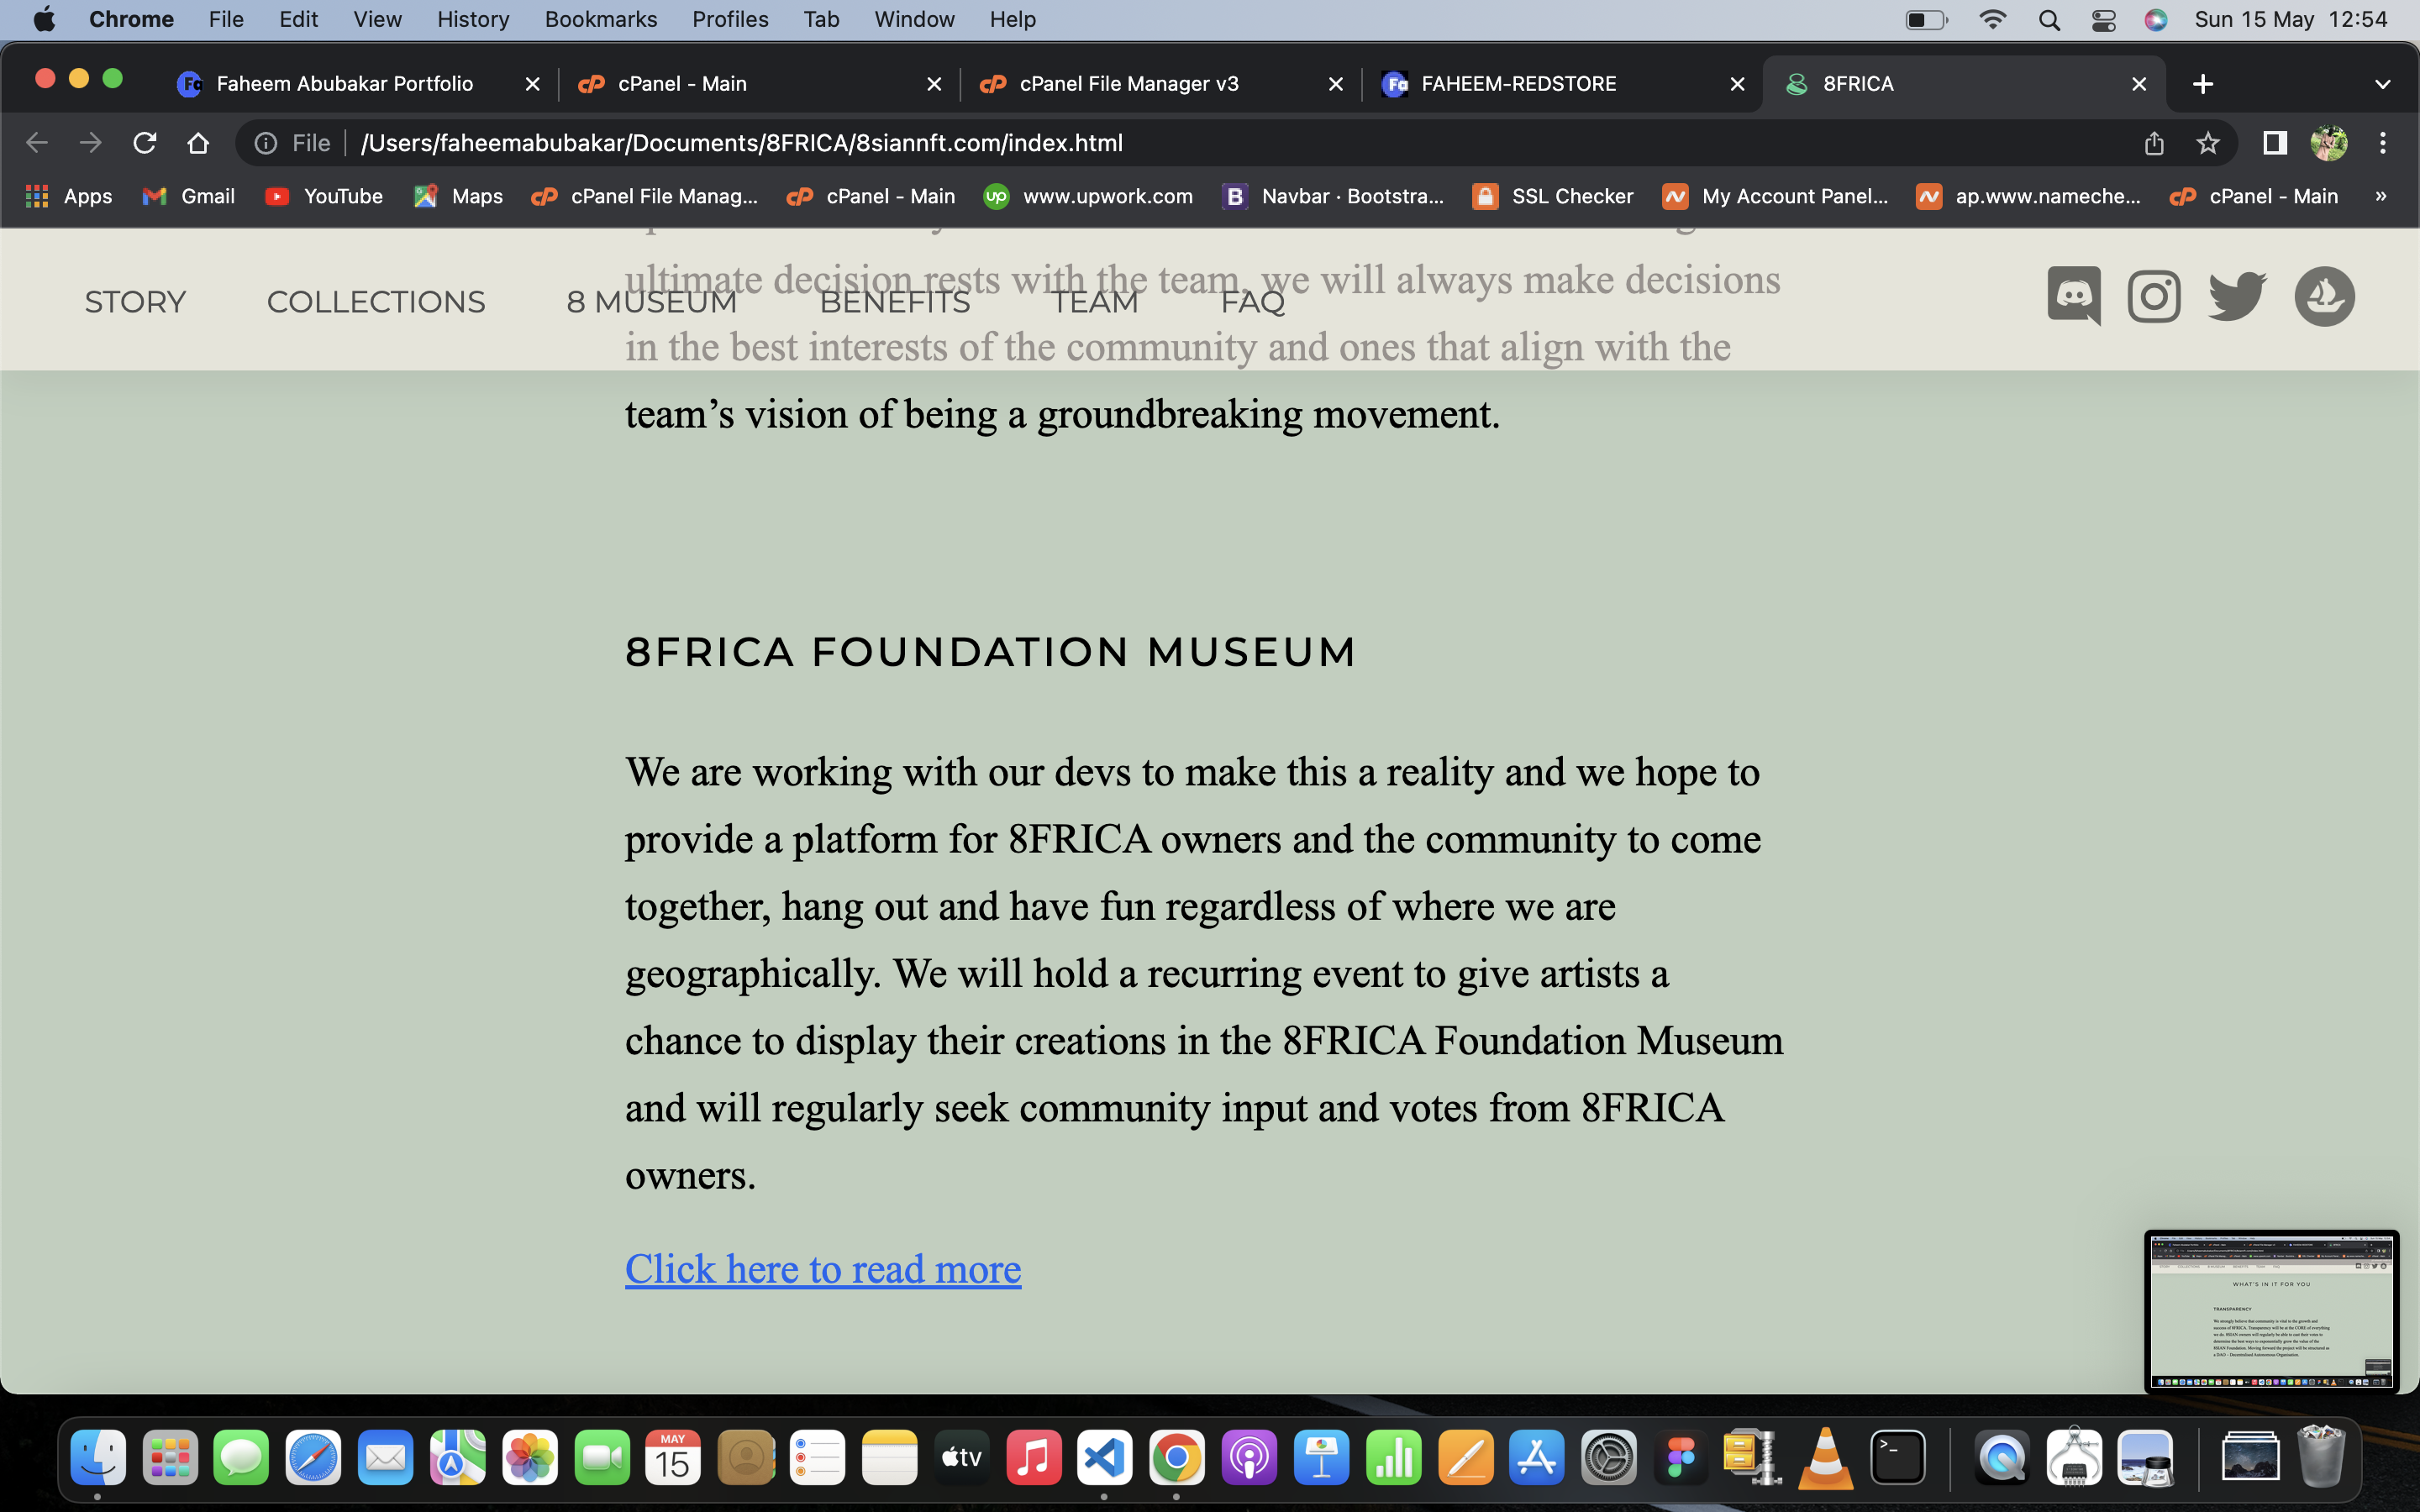The image size is (2420, 1512).
Task: Jump to the TEAM section link
Action: 1095,302
